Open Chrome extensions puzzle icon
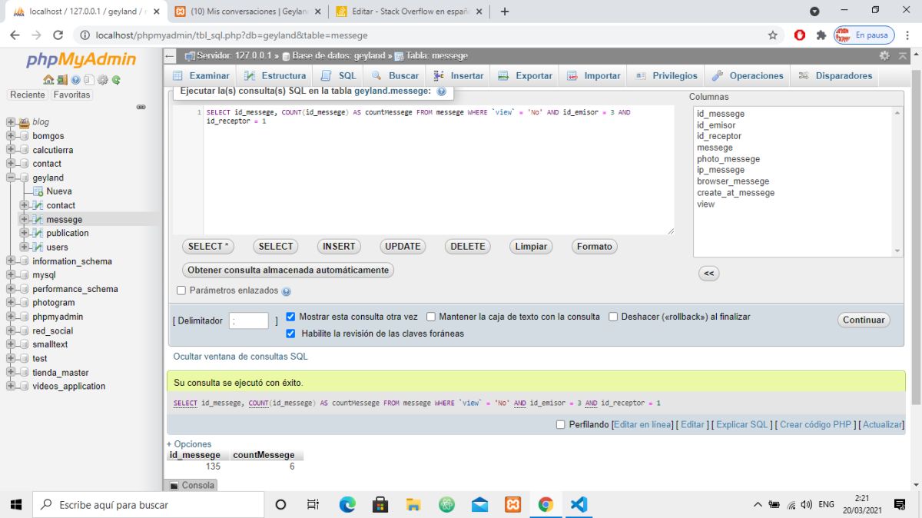Image resolution: width=922 pixels, height=518 pixels. pyautogui.click(x=821, y=35)
